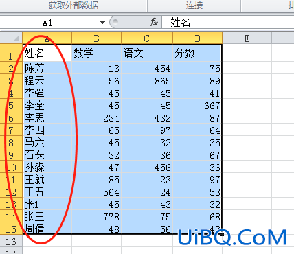Image resolution: width=294 pixels, height=254 pixels.
Task: Click cell A1 containing 姓名
Action: (x=47, y=53)
